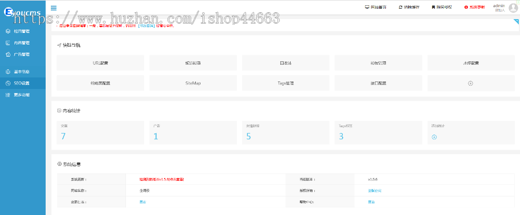The image size is (520, 215).
Task: Click the gear icon by 系统信息 heading
Action: pyautogui.click(x=60, y=164)
